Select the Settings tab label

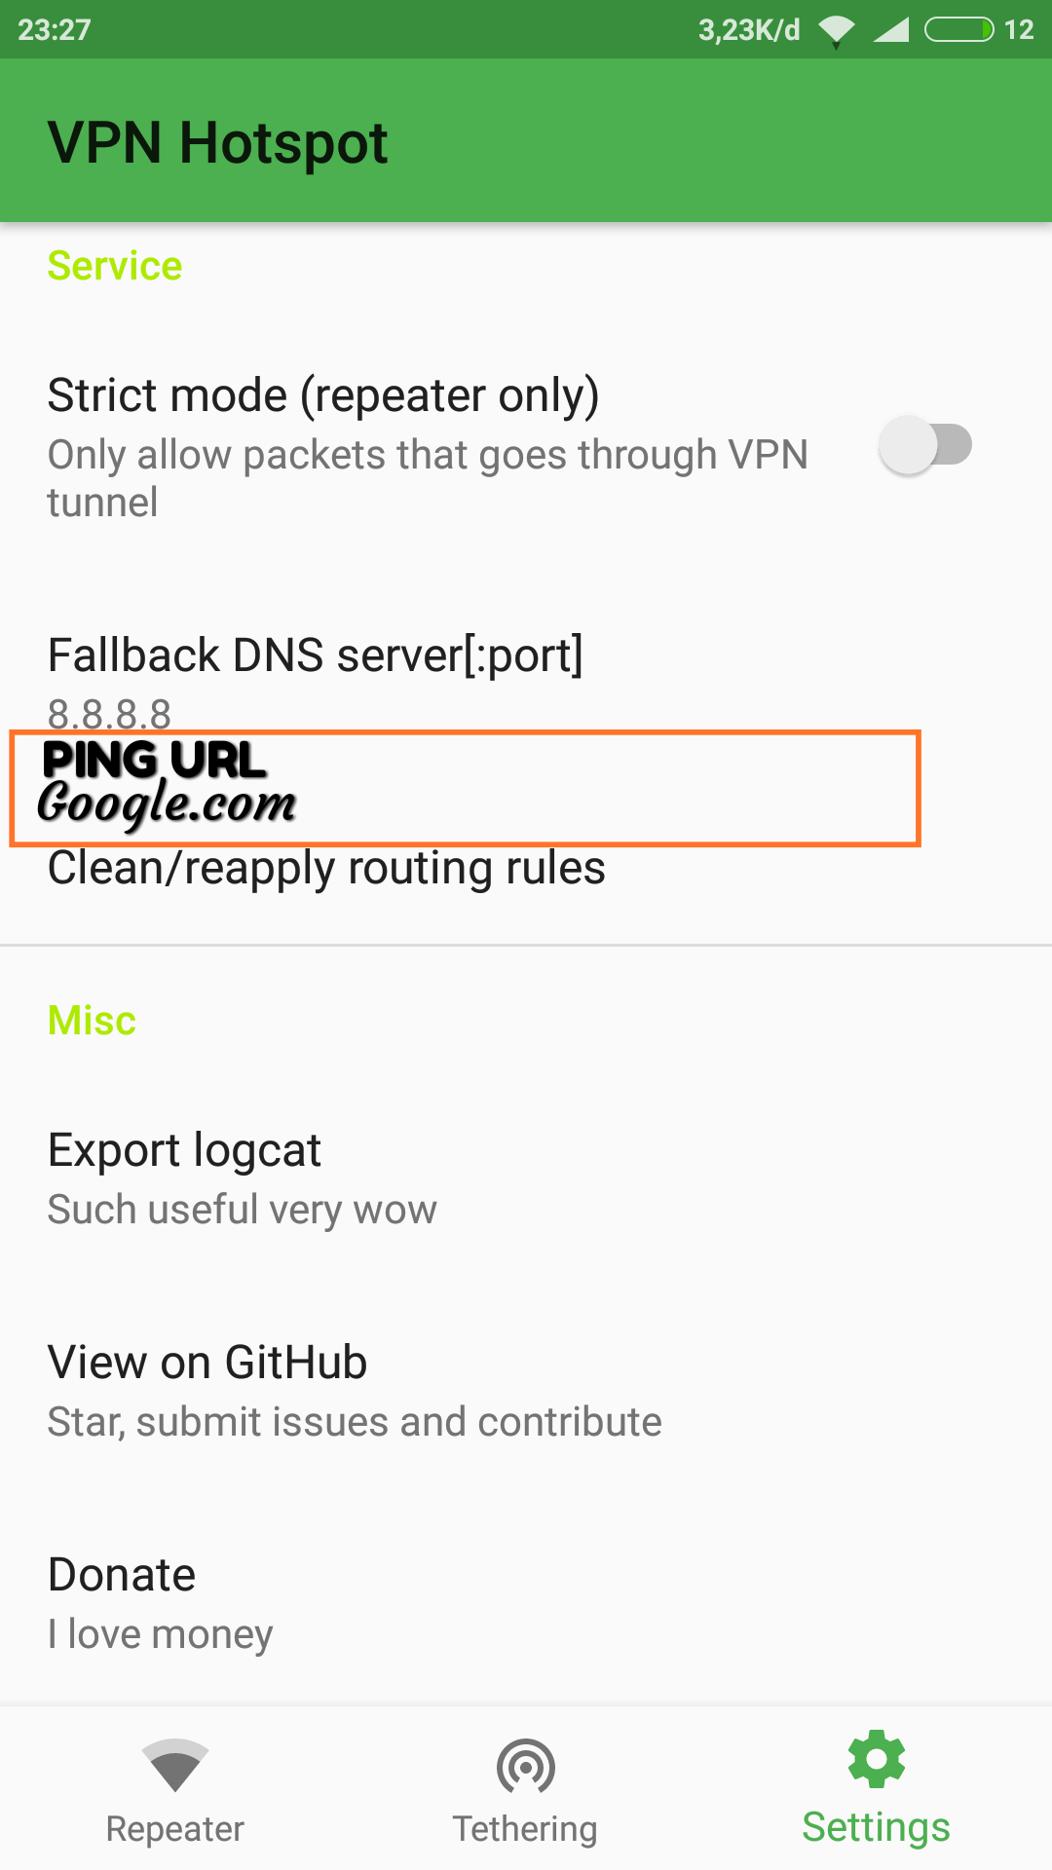pos(876,1827)
